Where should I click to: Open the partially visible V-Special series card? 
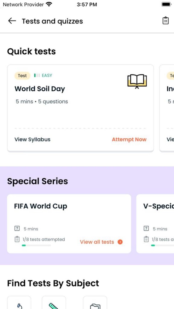155,224
